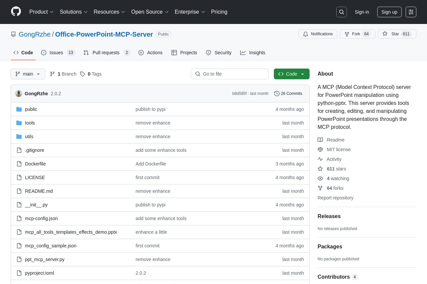
Task: Click the ppt_mcp_server.py file icon
Action: pos(19,259)
